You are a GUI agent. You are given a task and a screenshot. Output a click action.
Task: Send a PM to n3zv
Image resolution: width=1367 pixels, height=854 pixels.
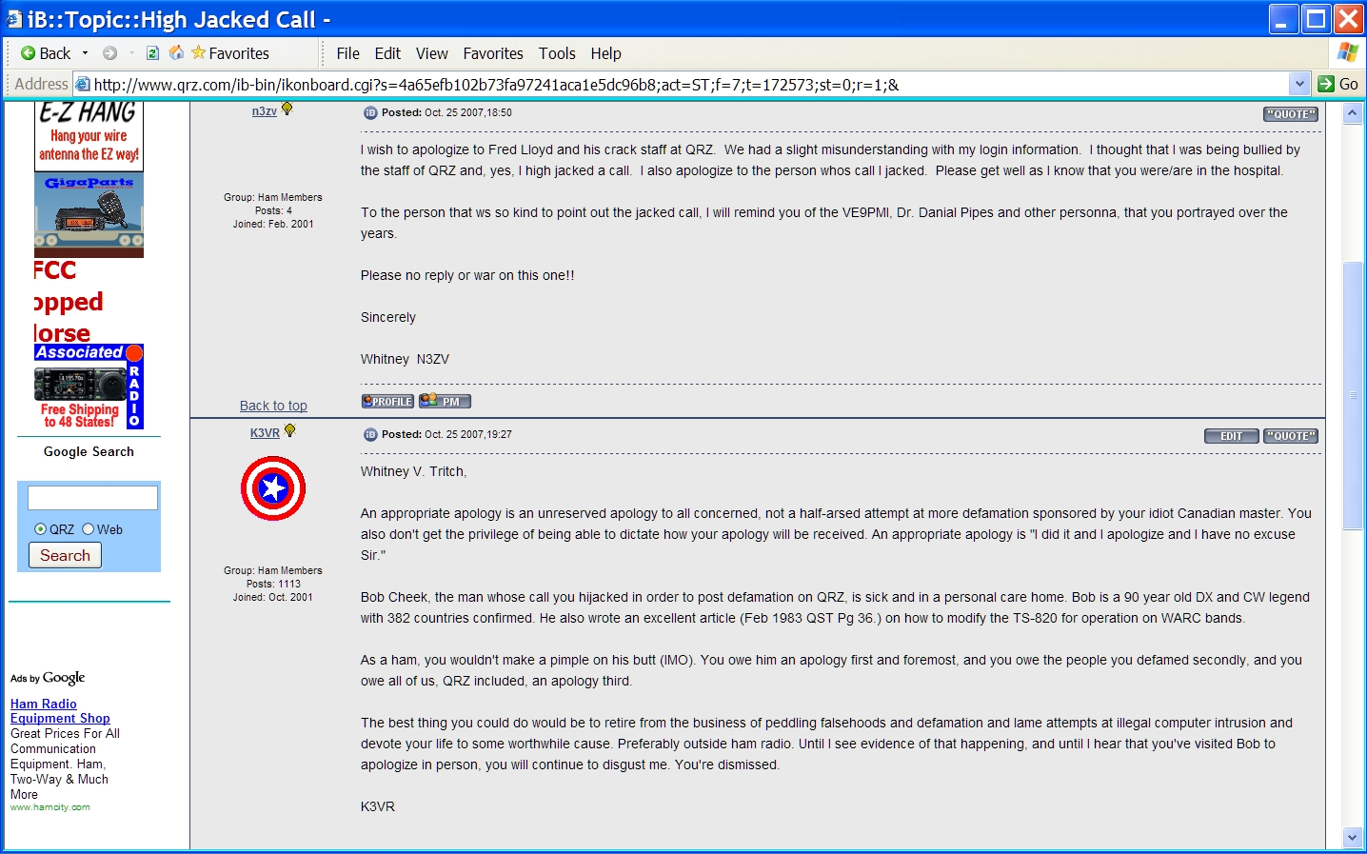click(445, 401)
